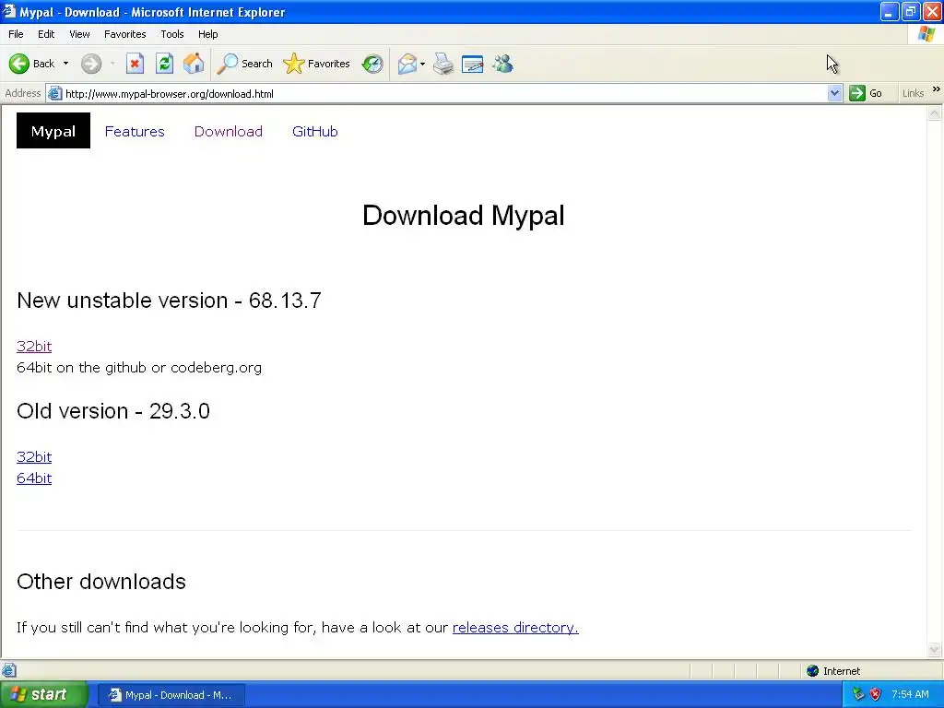Image resolution: width=944 pixels, height=708 pixels.
Task: Click the Old version - 29.3.0 heading
Action: (113, 410)
